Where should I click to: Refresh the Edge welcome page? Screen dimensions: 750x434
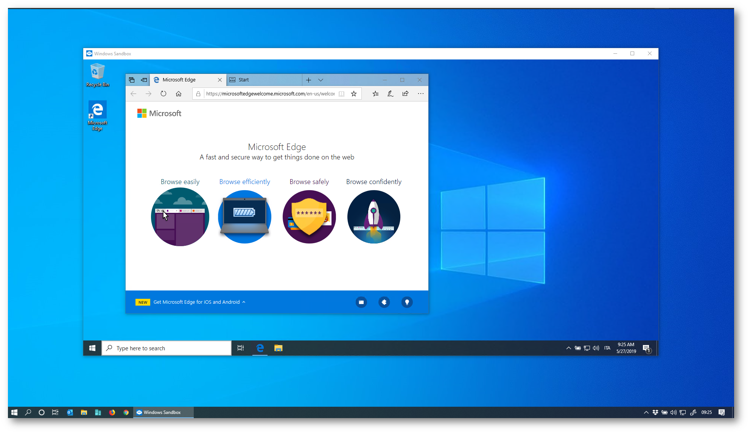tap(163, 94)
